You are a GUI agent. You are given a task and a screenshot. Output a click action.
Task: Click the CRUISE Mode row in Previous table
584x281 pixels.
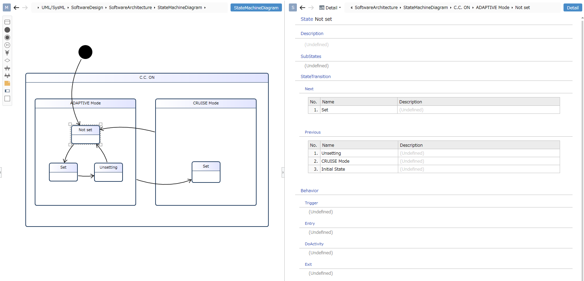(x=434, y=161)
